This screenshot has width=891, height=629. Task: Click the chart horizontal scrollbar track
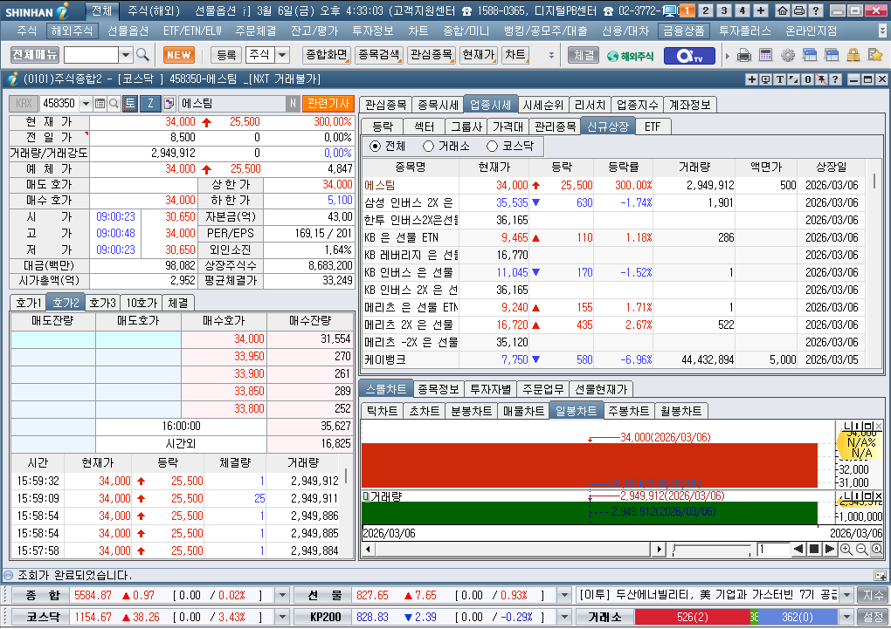coord(514,549)
